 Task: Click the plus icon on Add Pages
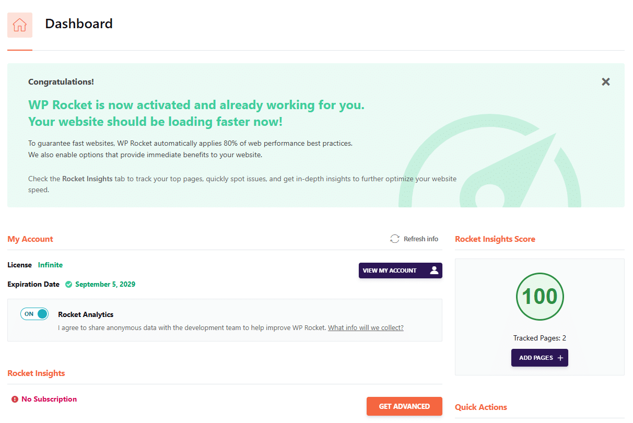point(560,358)
